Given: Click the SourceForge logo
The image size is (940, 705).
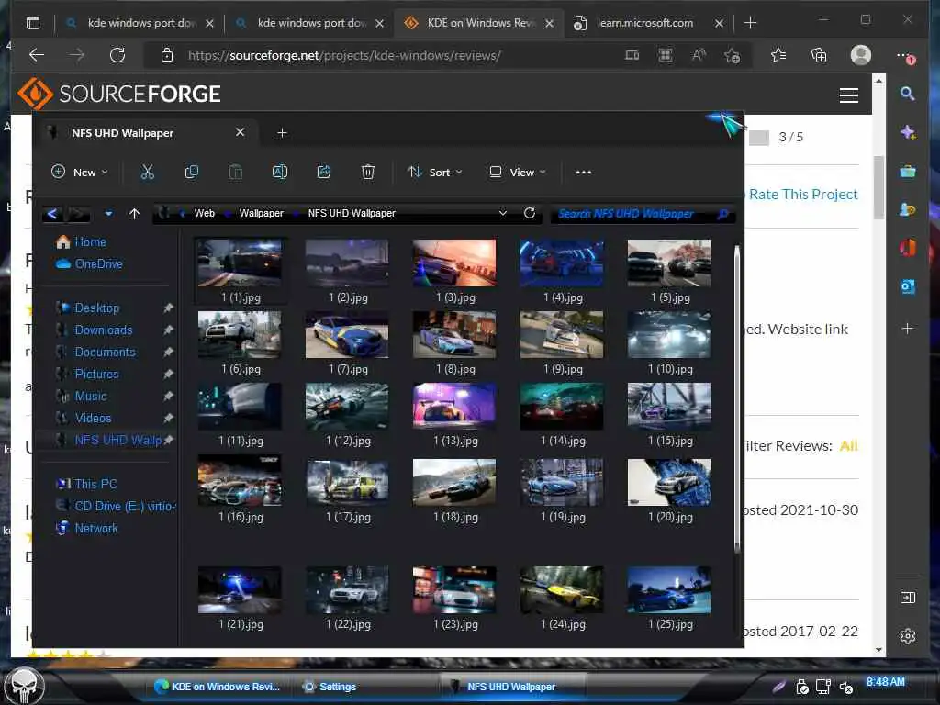Looking at the screenshot, I should 120,94.
